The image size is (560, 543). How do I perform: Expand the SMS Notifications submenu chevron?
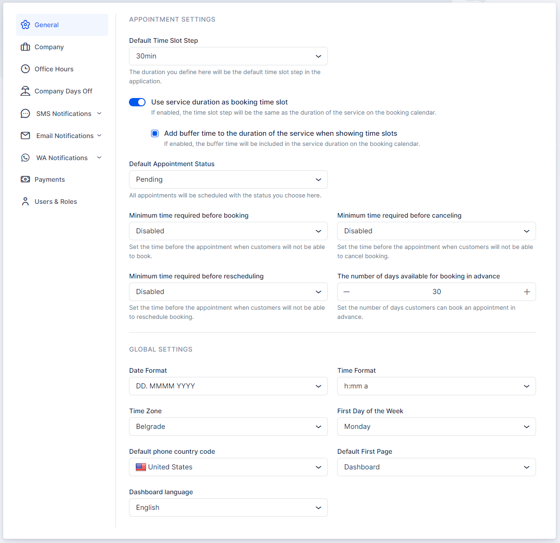99,114
